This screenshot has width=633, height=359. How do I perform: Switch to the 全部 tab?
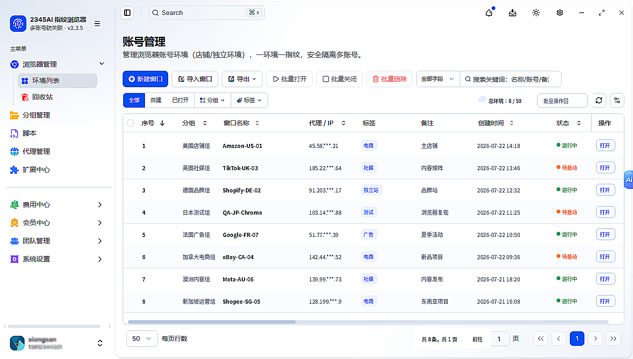pyautogui.click(x=134, y=100)
